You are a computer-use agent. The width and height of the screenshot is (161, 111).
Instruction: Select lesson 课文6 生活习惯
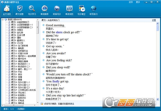18,35
